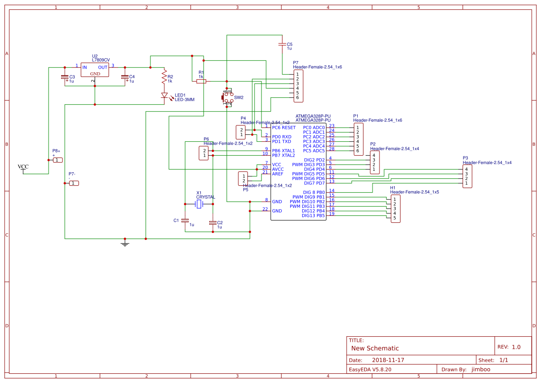The width and height of the screenshot is (541, 383).
Task: Click the "REV: 1.0" field
Action: tap(509, 347)
